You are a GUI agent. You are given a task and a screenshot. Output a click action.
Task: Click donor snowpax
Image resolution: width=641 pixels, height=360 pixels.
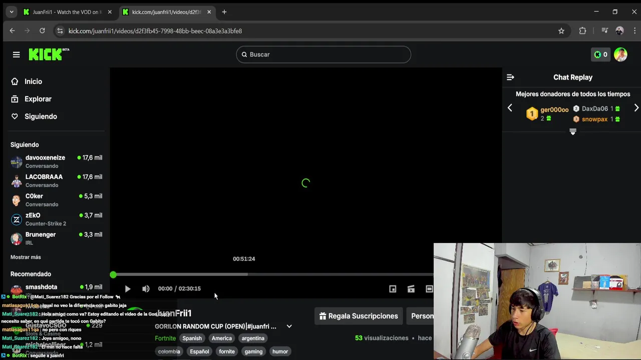pyautogui.click(x=594, y=119)
